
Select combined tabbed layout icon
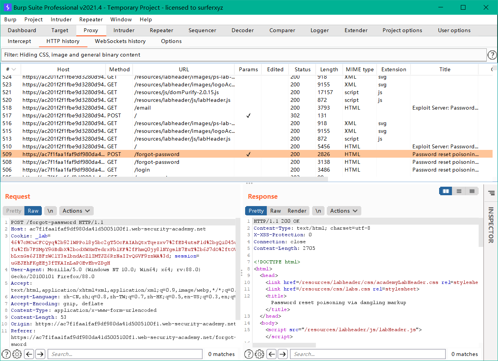pos(472,191)
